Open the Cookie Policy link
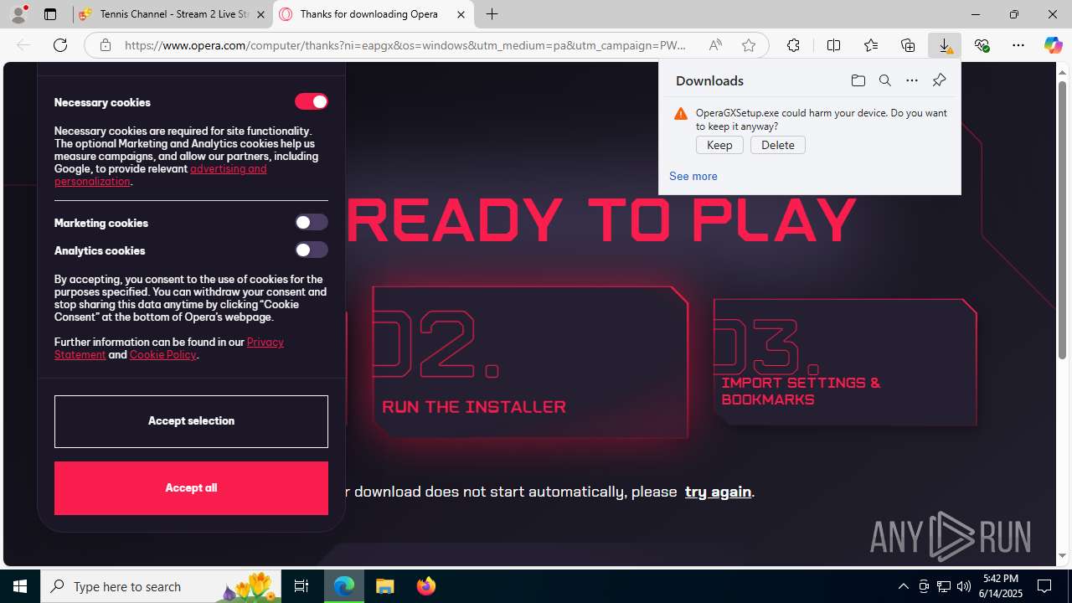Screen dimensions: 1072x603 coord(162,354)
